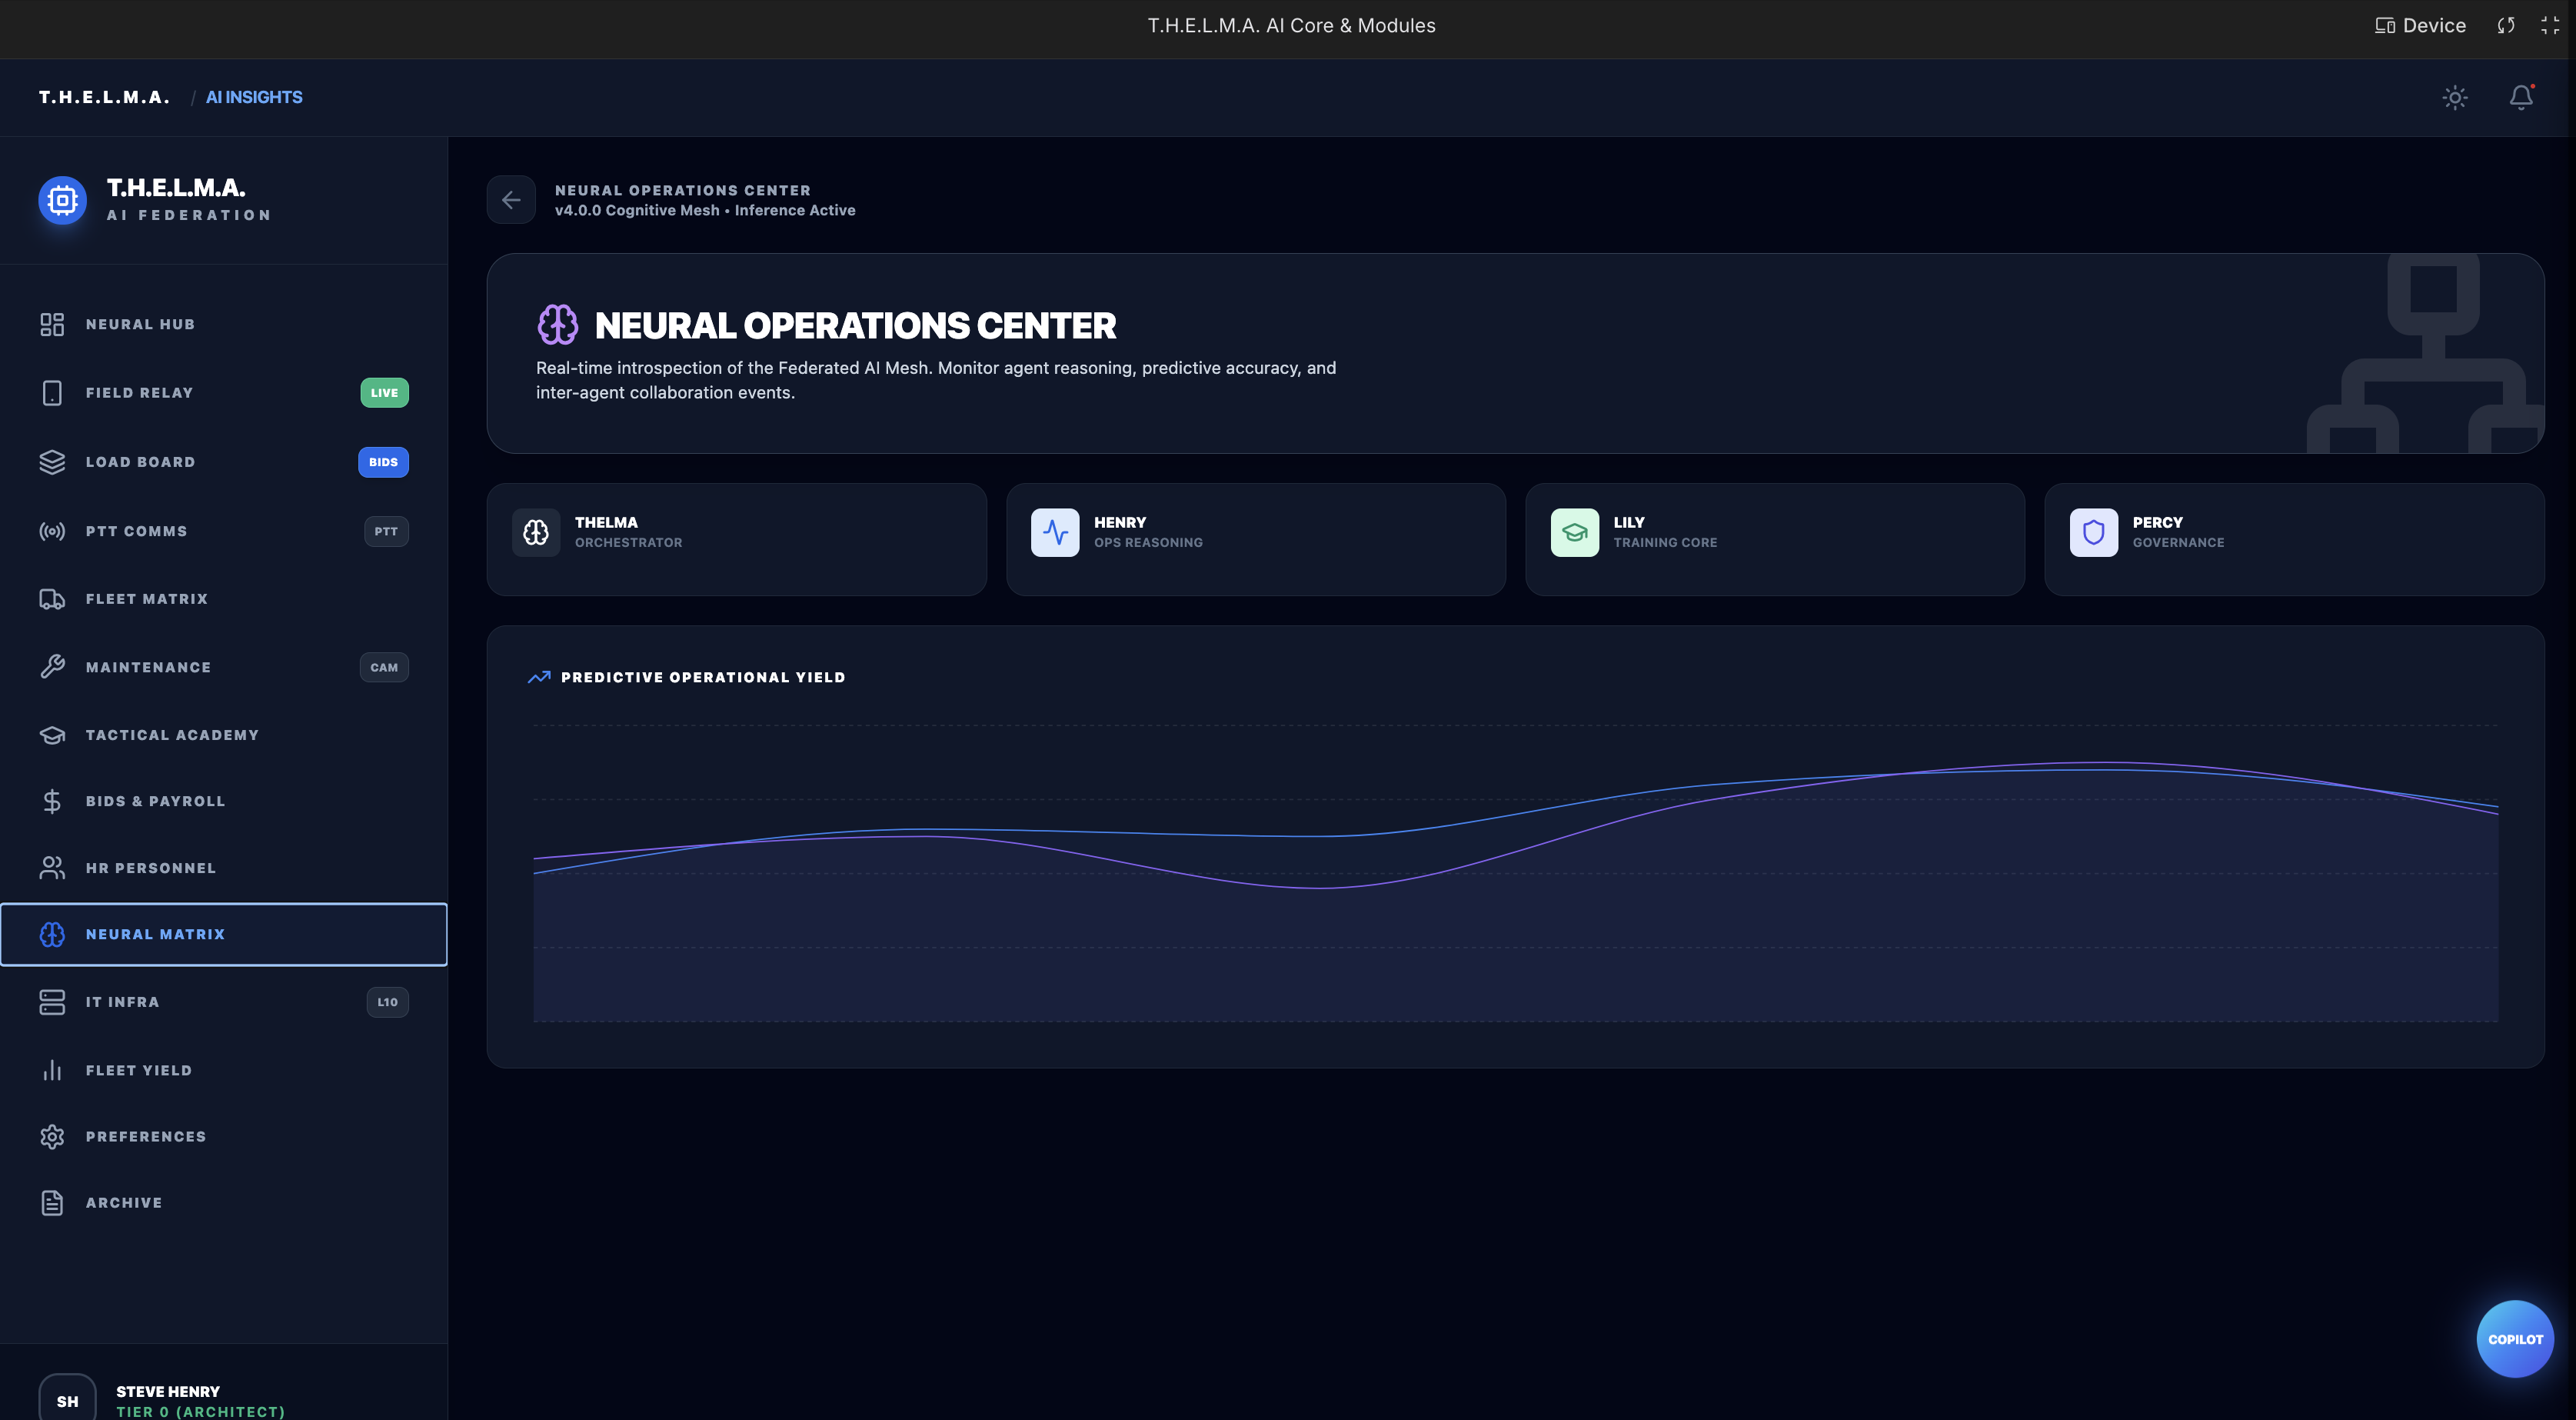
Task: Click the AI INSIGHTS breadcrumb link
Action: 254,97
